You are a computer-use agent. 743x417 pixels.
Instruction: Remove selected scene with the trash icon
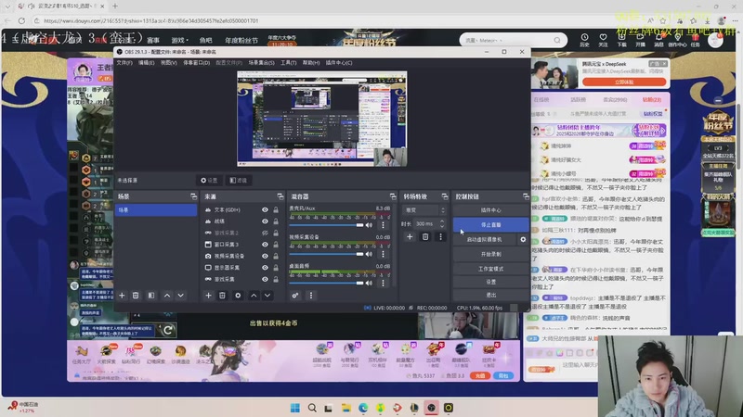coord(136,296)
